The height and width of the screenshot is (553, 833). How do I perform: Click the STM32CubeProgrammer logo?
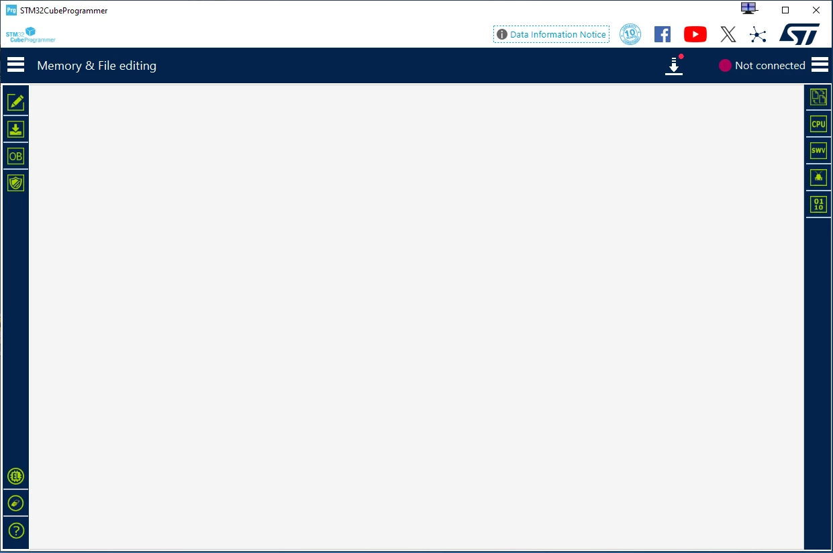click(x=31, y=35)
